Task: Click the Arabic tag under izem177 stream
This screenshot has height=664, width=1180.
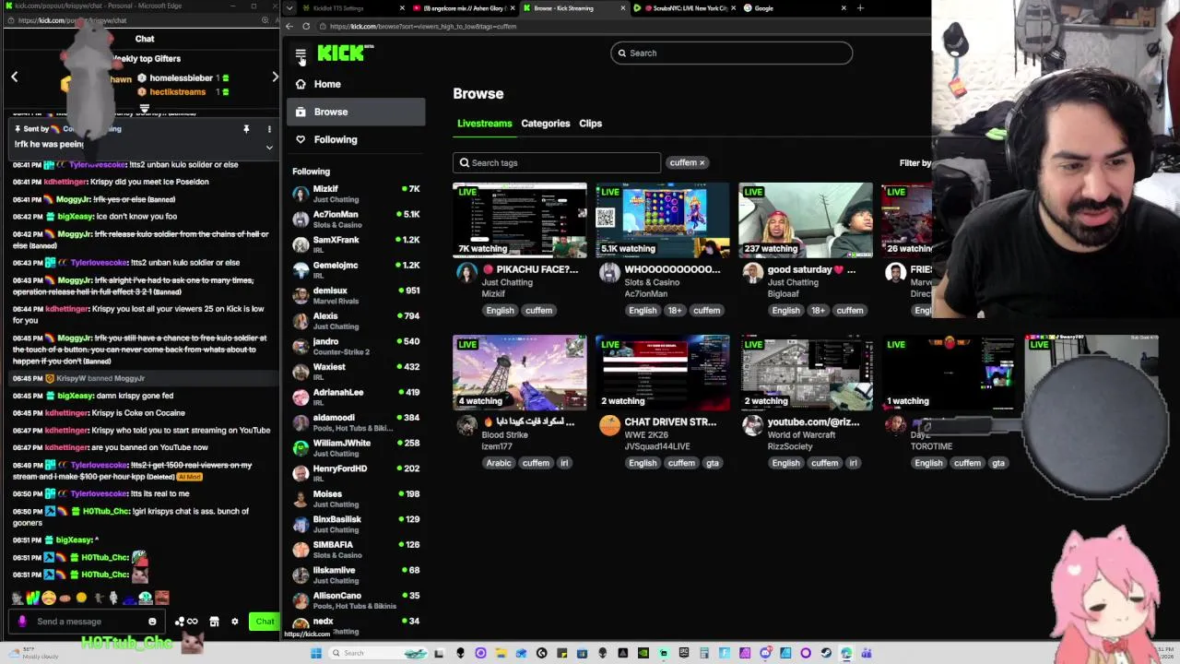Action: coord(499,463)
